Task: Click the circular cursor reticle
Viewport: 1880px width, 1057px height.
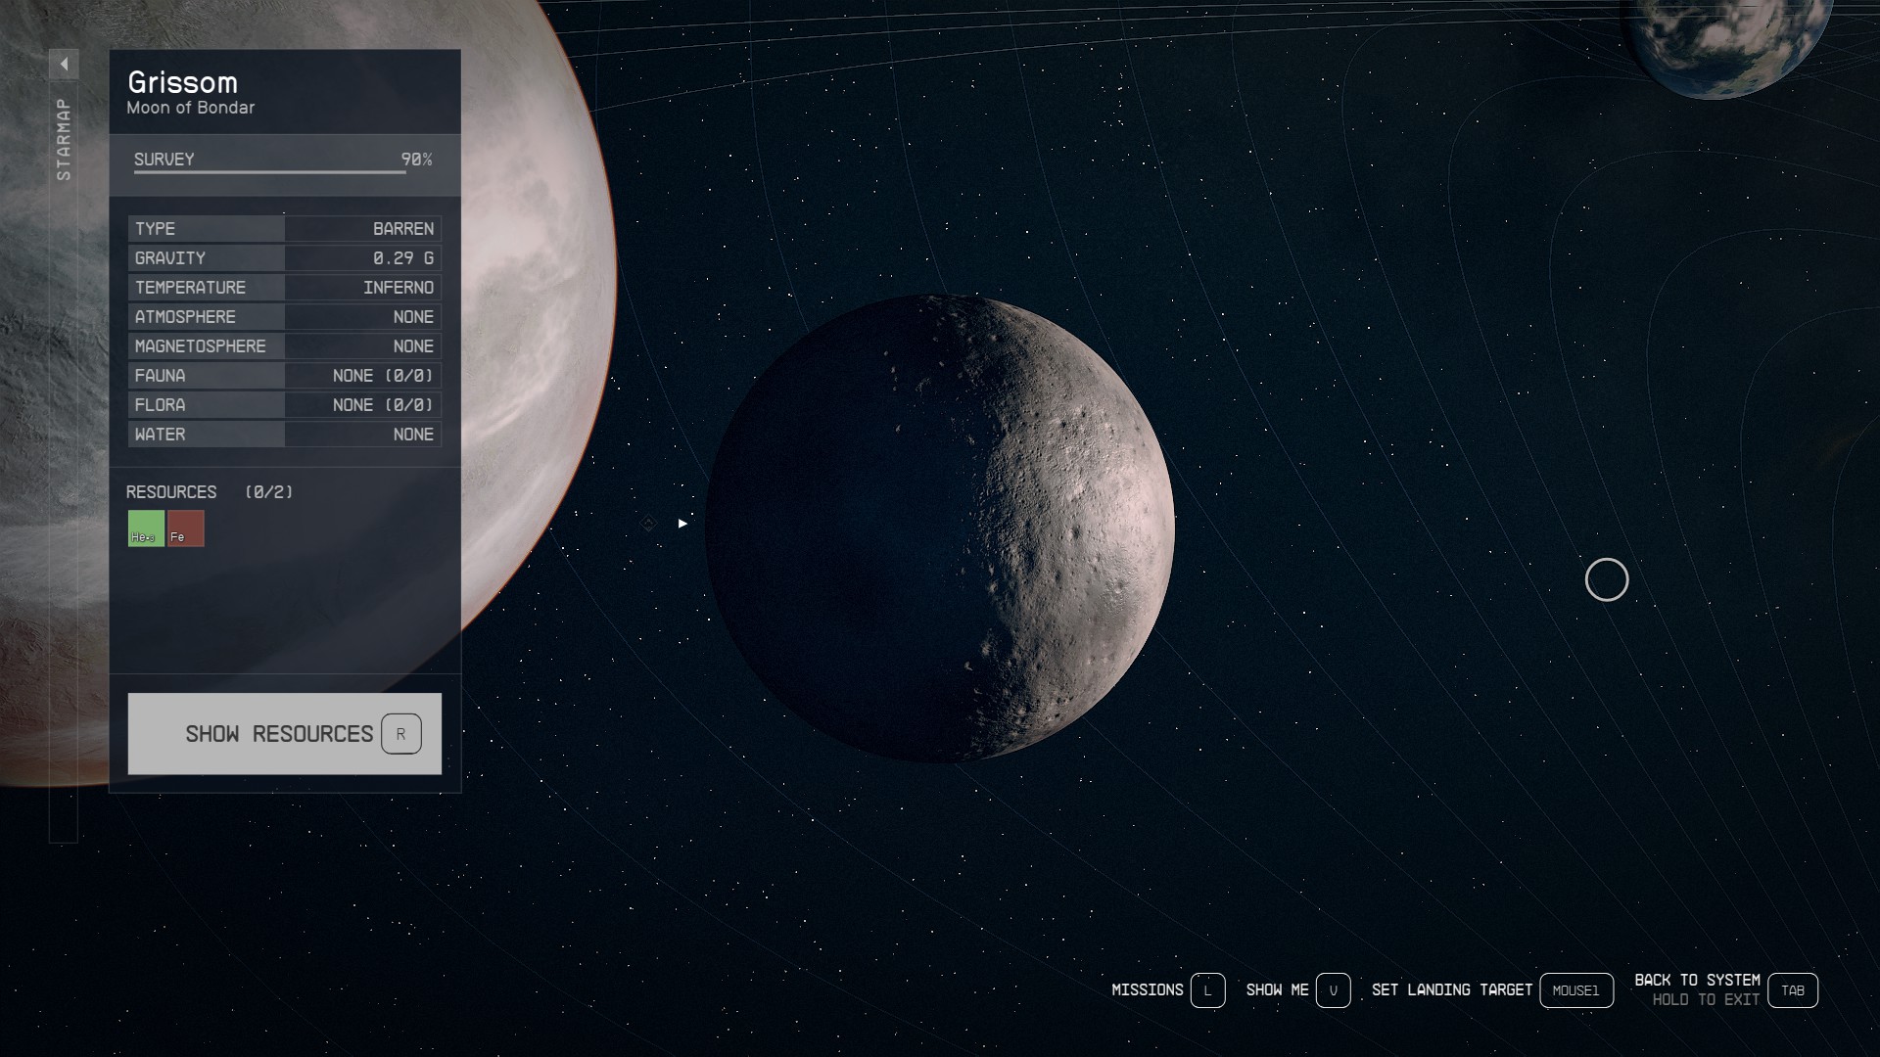Action: tap(1607, 580)
